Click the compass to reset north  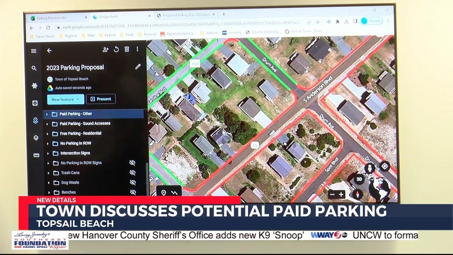pos(357,194)
